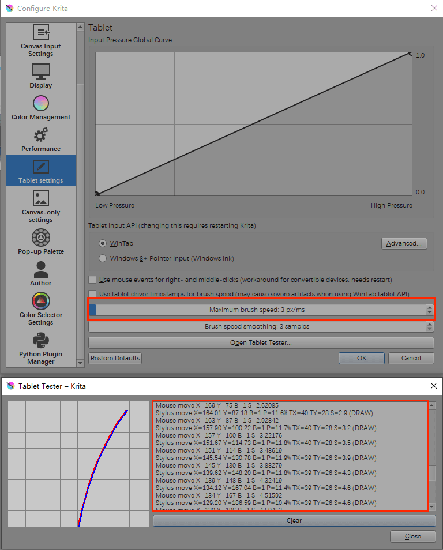Adjust the Maximum brush speed slider
This screenshot has height=550, width=443.
coord(257,310)
